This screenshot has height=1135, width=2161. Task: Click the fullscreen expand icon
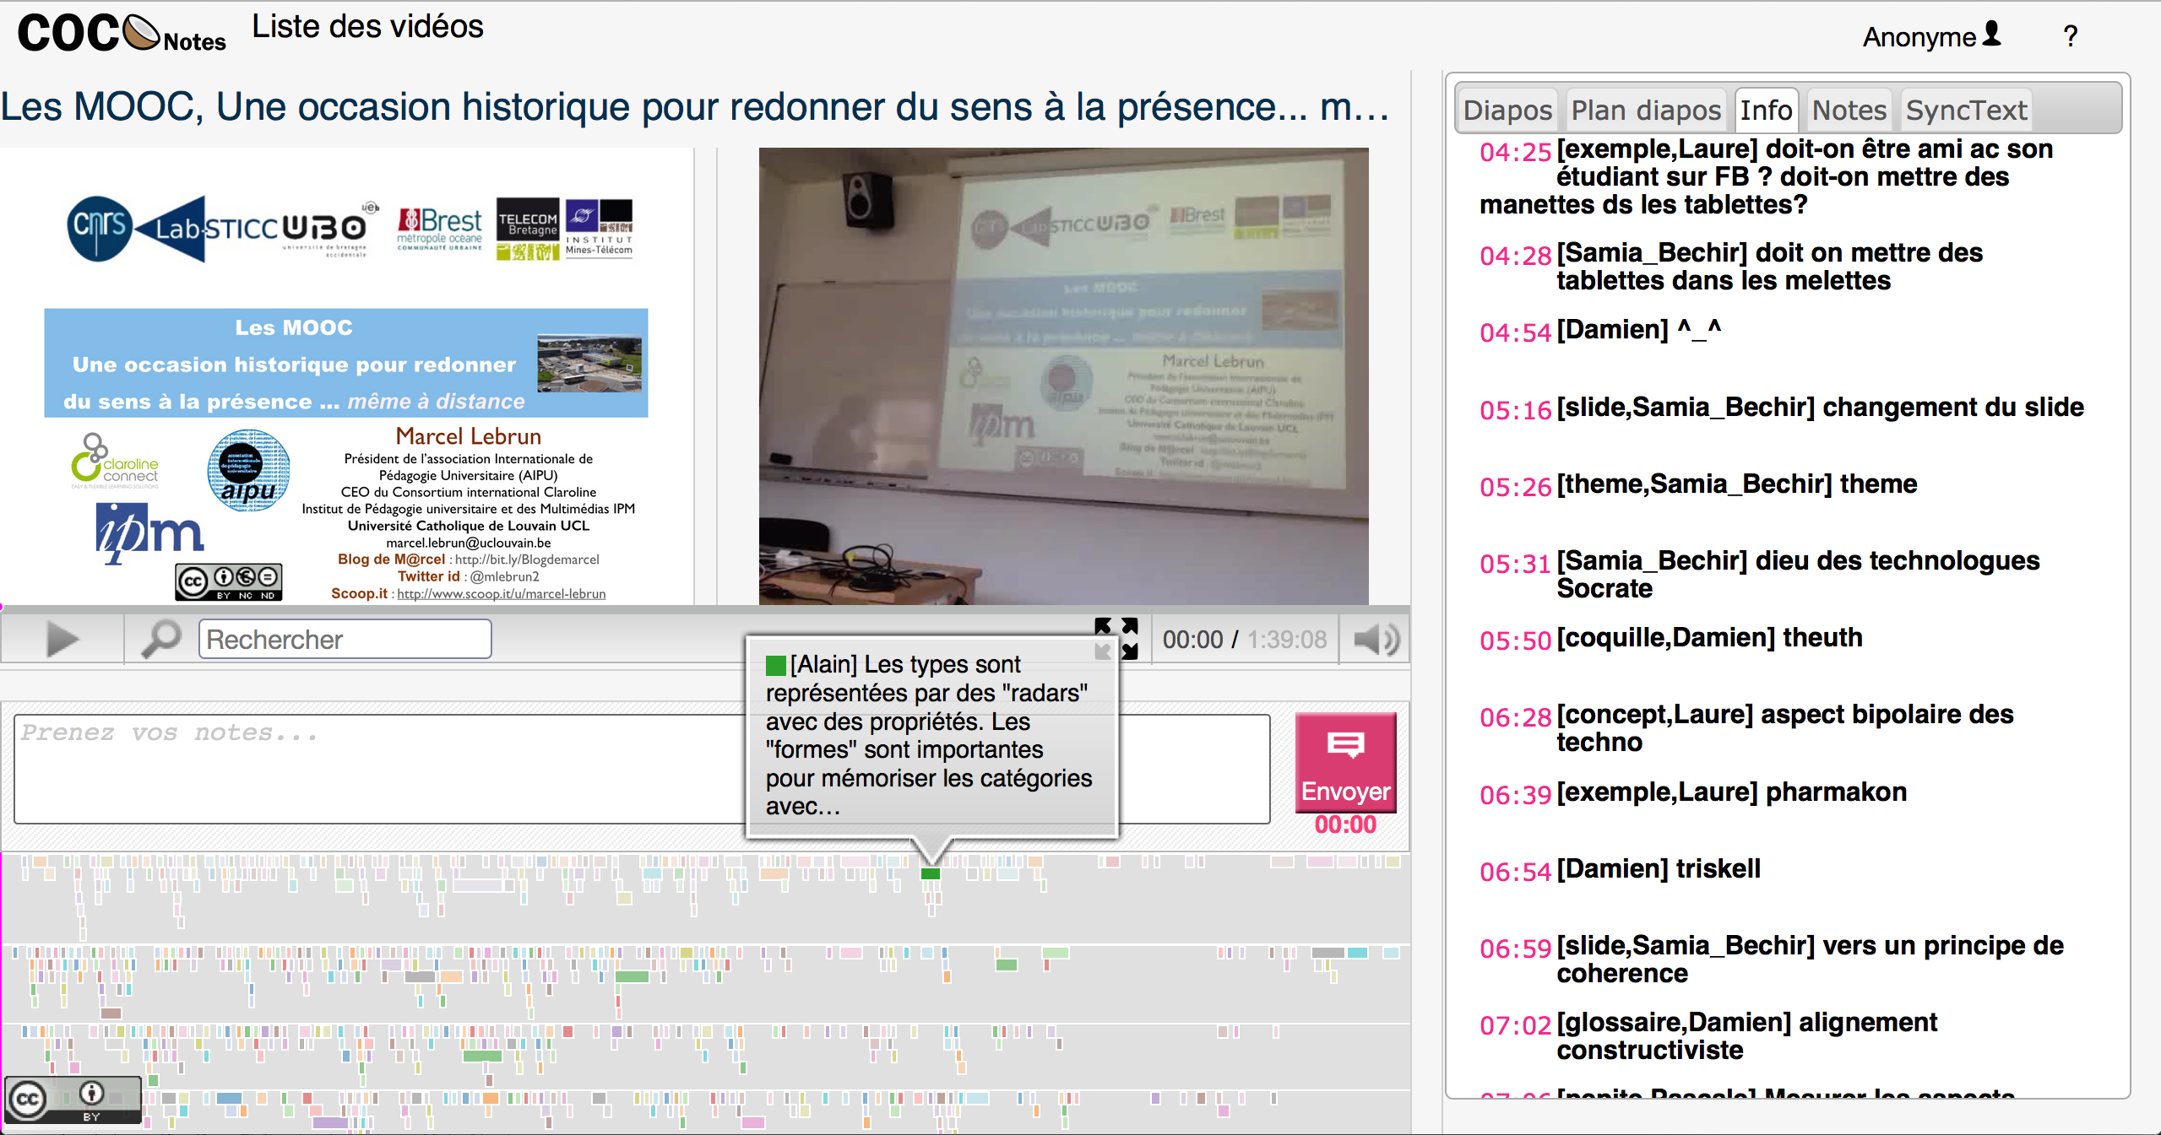(1119, 640)
